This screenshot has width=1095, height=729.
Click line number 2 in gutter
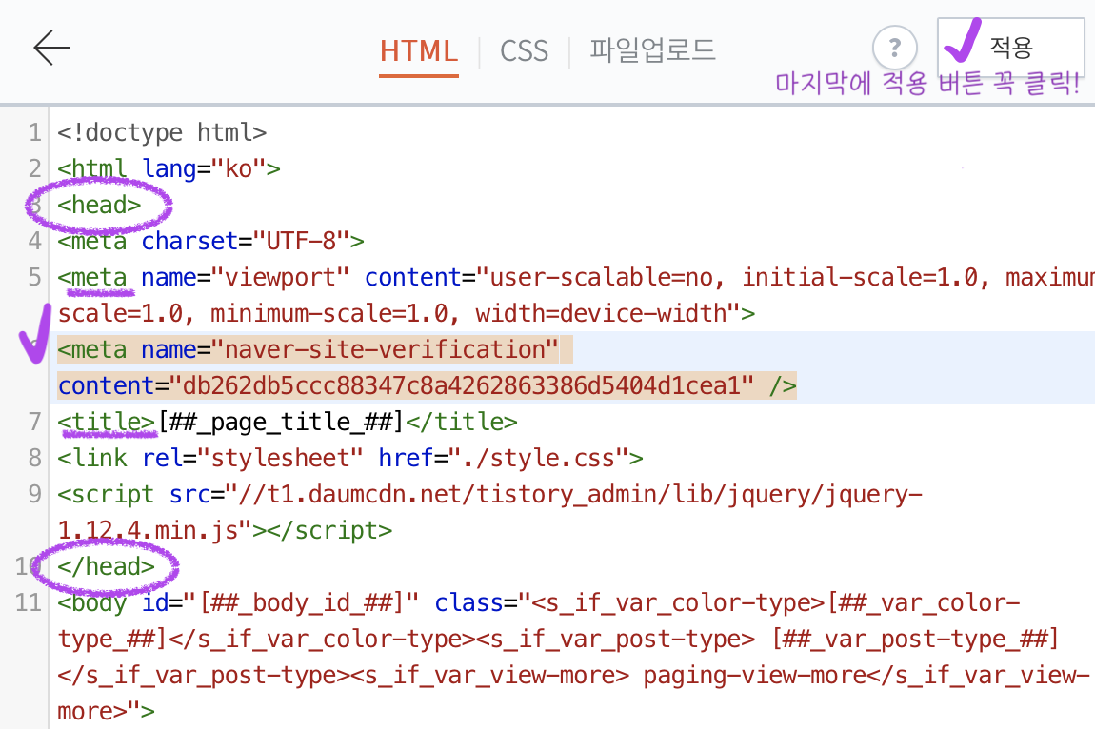point(35,168)
